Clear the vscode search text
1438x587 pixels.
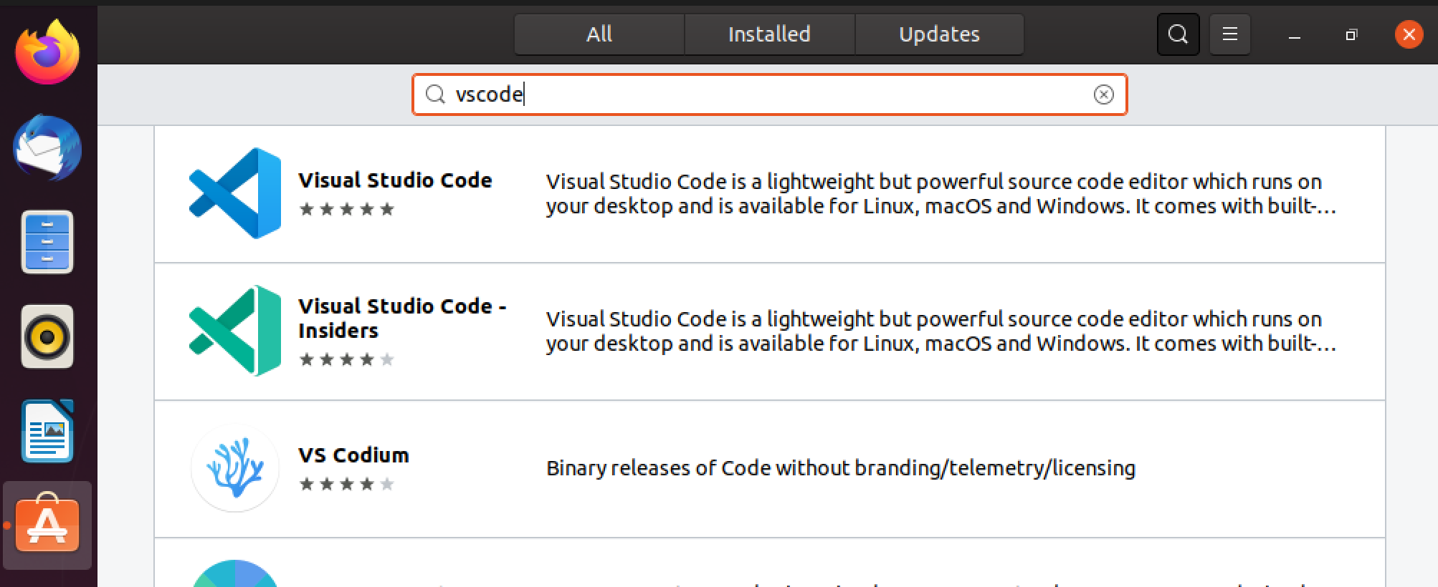(1103, 94)
